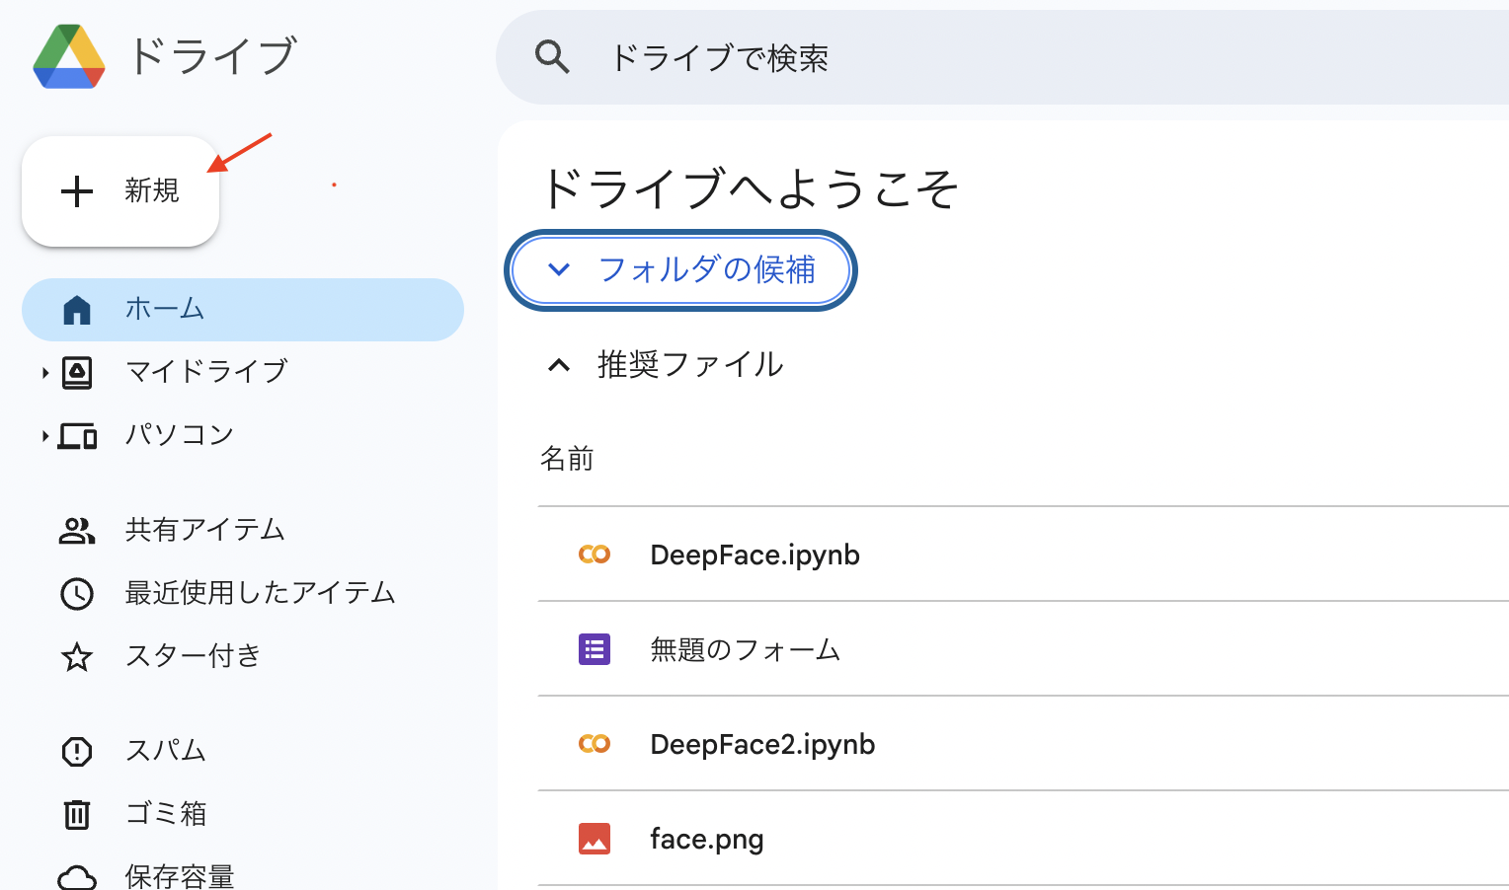Click the search magnifier icon
The width and height of the screenshot is (1509, 890).
point(554,57)
